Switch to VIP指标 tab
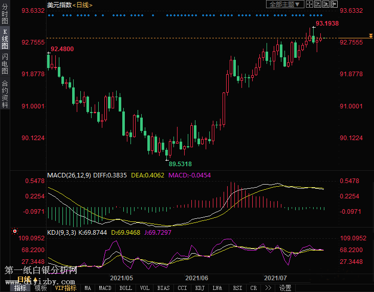 click(x=65, y=288)
